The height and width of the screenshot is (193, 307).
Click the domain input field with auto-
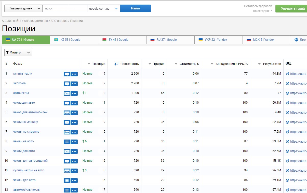(65, 8)
